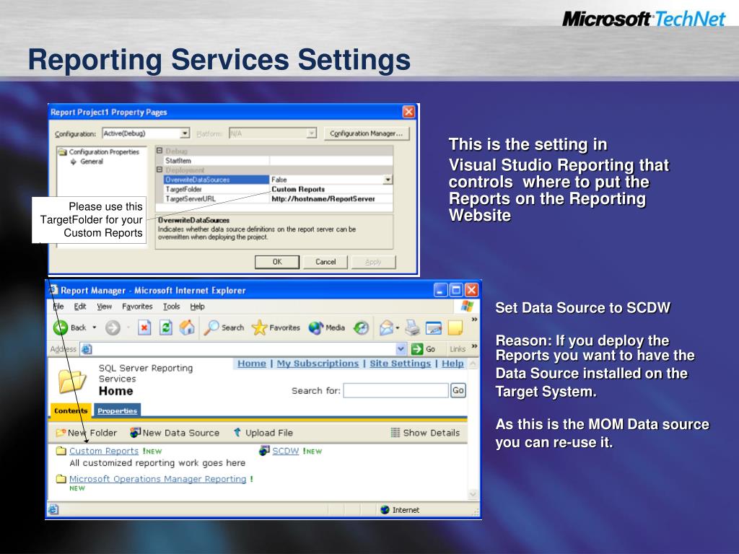739x554 pixels.
Task: Click Upload File toolbar item
Action: click(x=263, y=433)
